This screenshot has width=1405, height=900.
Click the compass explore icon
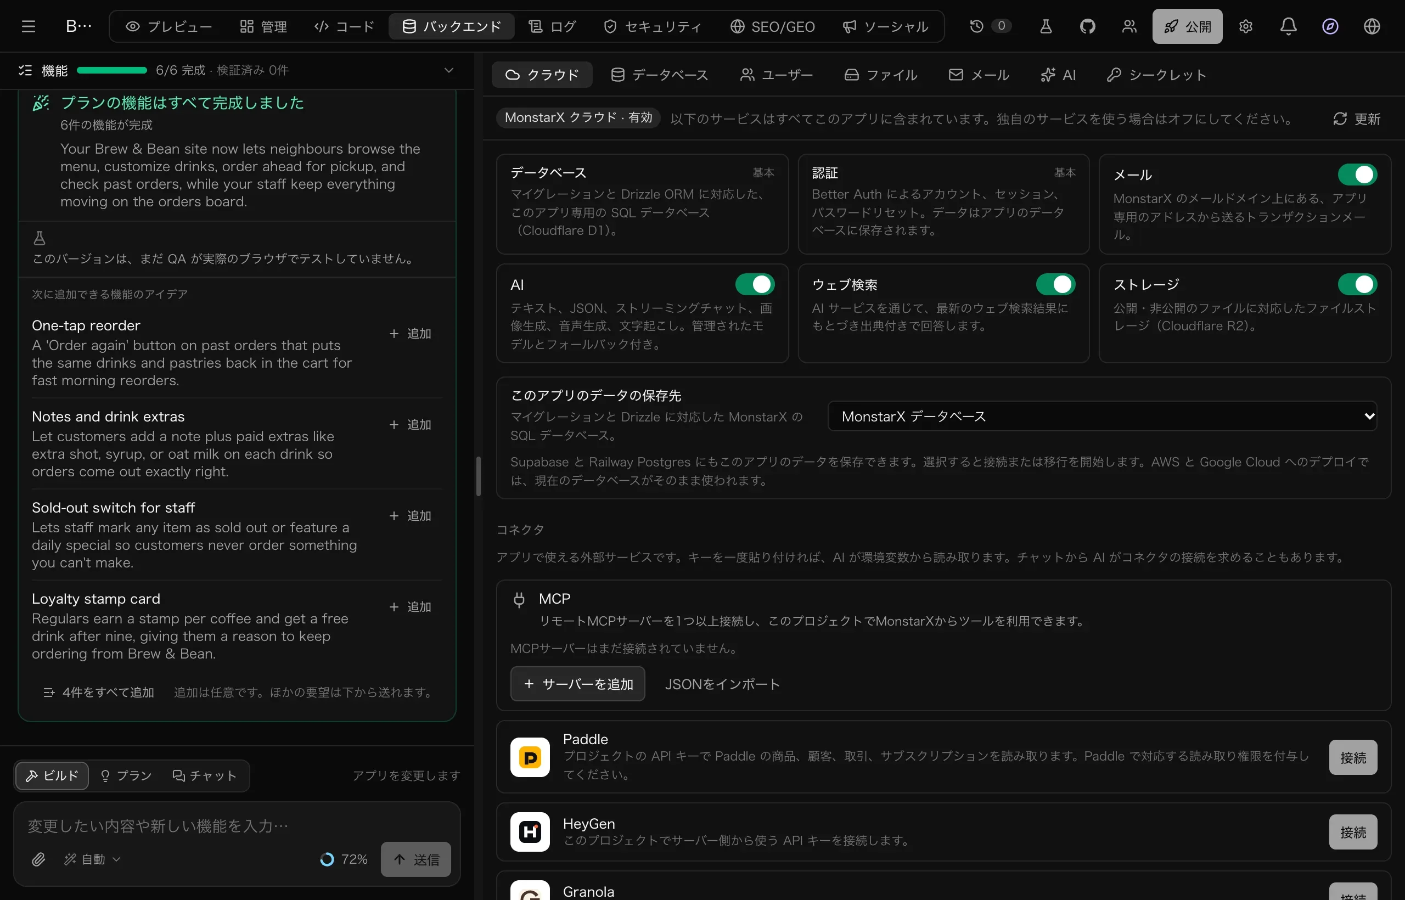coord(1330,26)
